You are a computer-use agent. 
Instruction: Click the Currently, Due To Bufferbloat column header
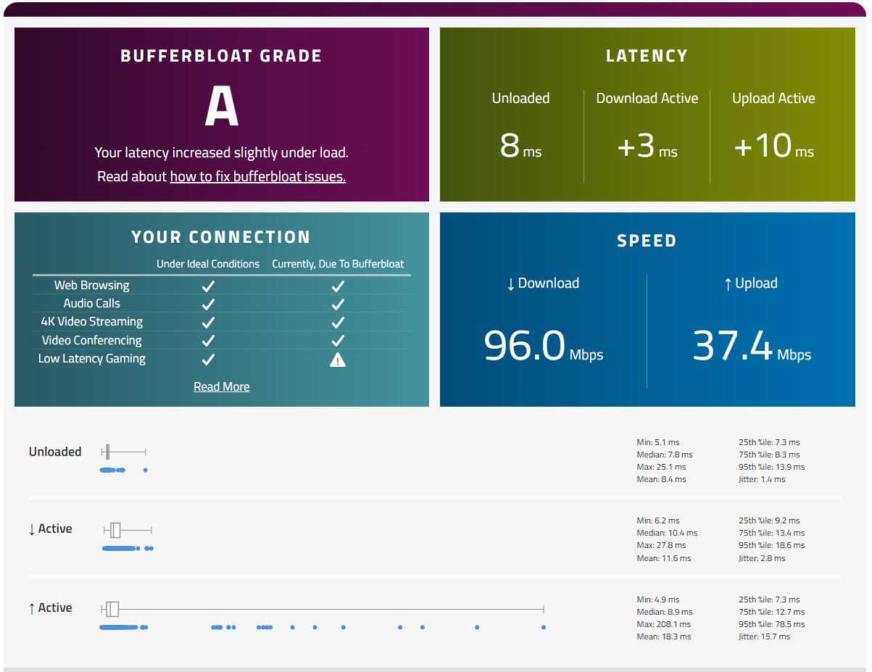[x=338, y=264]
